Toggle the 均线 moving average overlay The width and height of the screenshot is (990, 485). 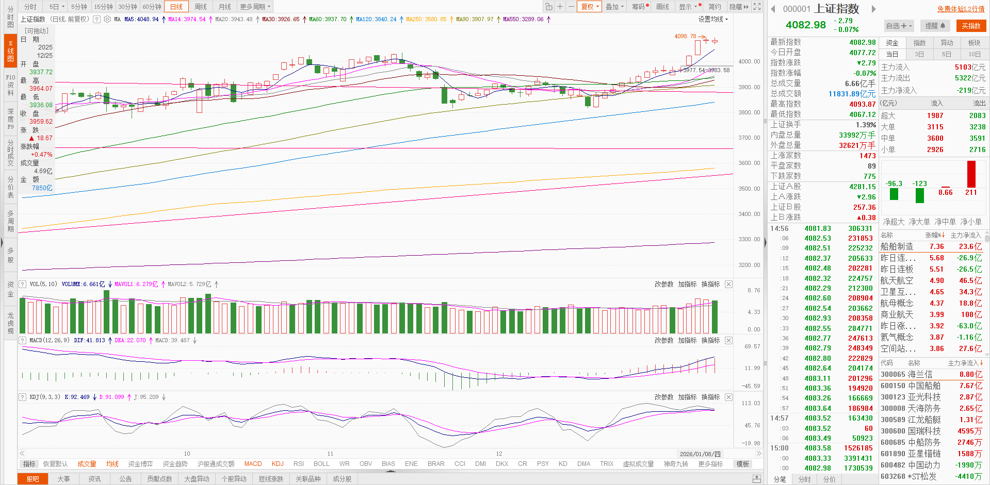[x=112, y=464]
